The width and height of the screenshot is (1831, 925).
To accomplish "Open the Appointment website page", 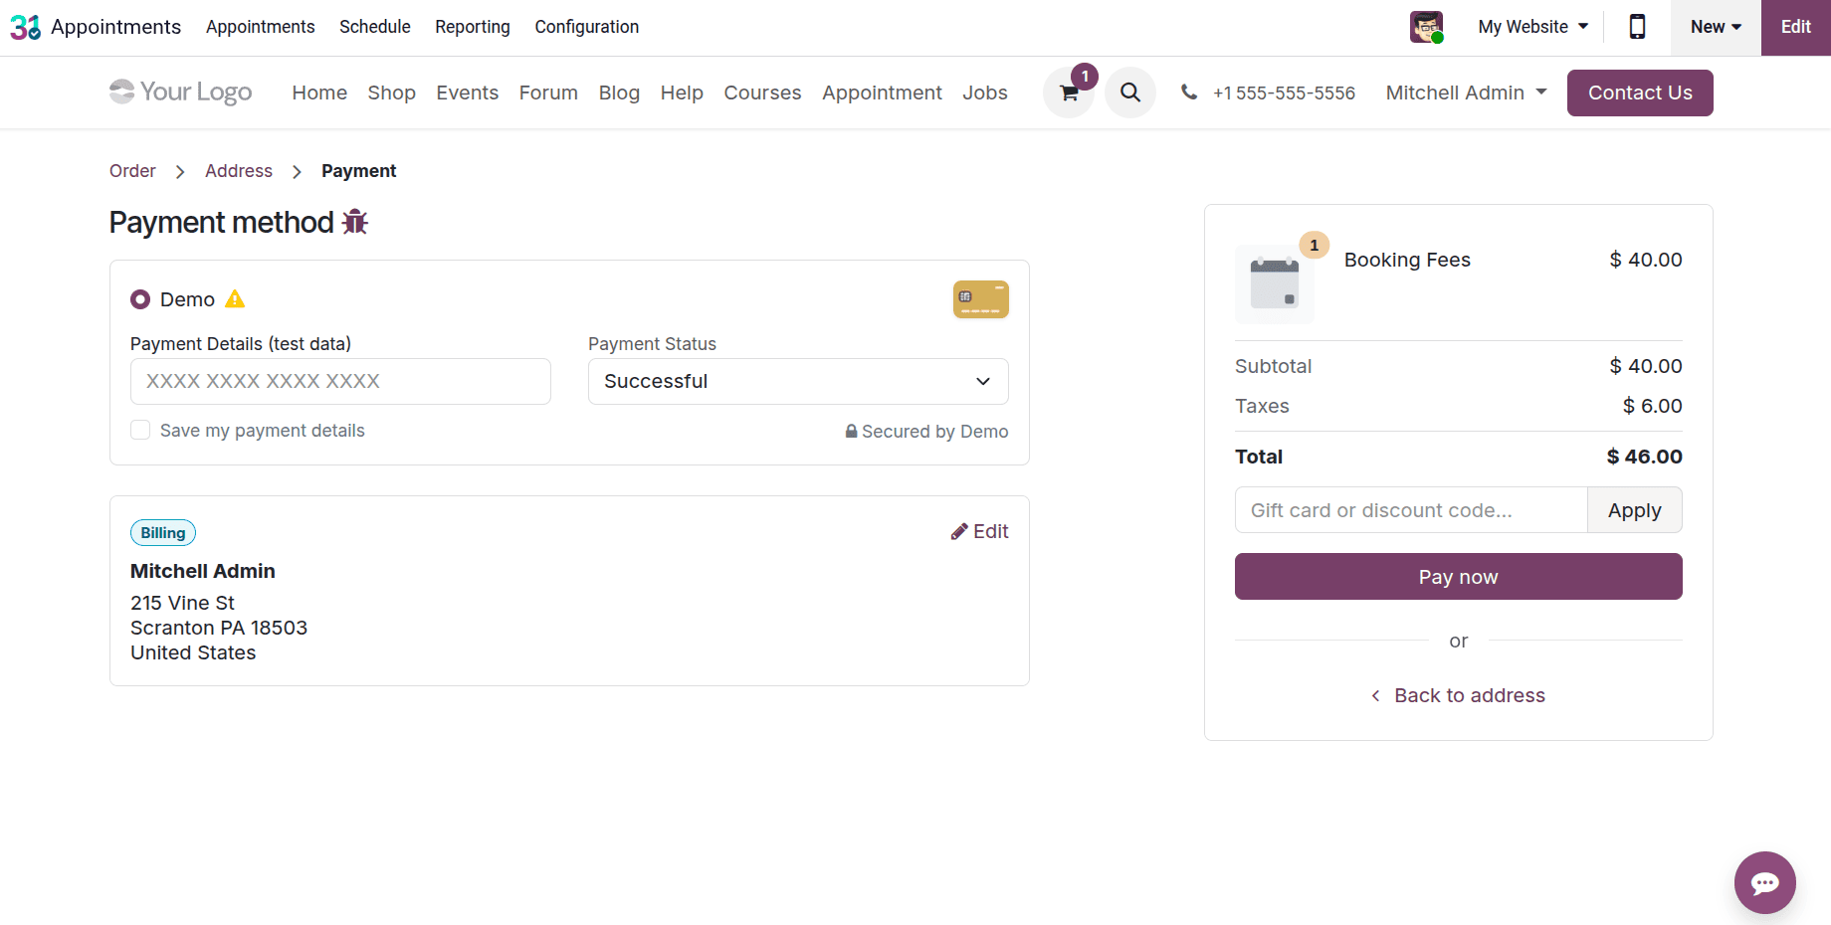I will [882, 92].
